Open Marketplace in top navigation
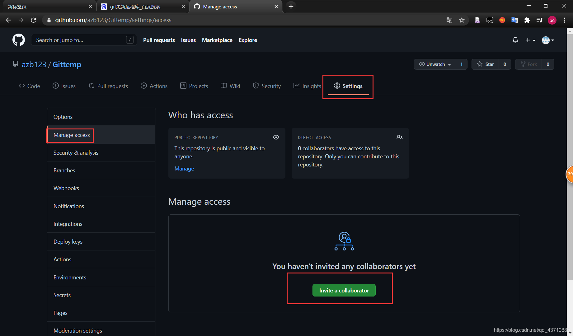Screen dimensions: 573x336 (217, 40)
